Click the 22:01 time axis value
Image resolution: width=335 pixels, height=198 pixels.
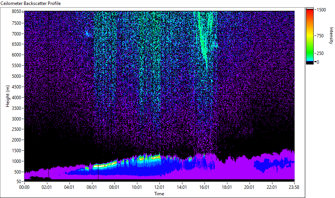272,187
